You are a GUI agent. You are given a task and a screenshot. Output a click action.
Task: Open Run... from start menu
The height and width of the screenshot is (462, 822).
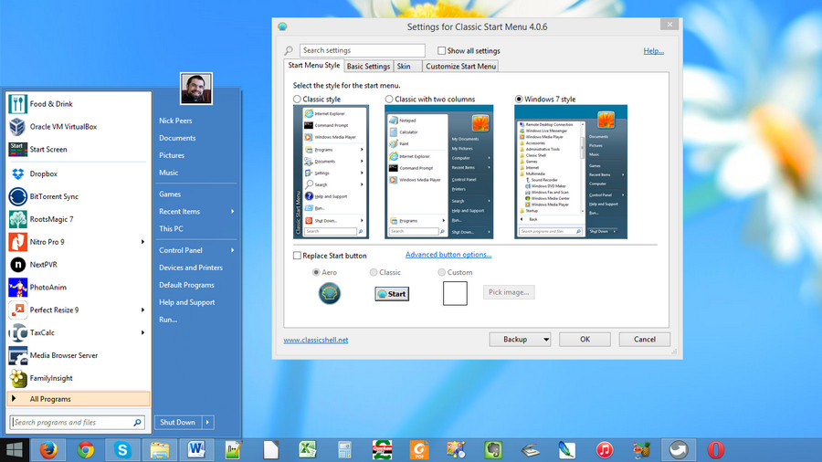click(x=168, y=320)
